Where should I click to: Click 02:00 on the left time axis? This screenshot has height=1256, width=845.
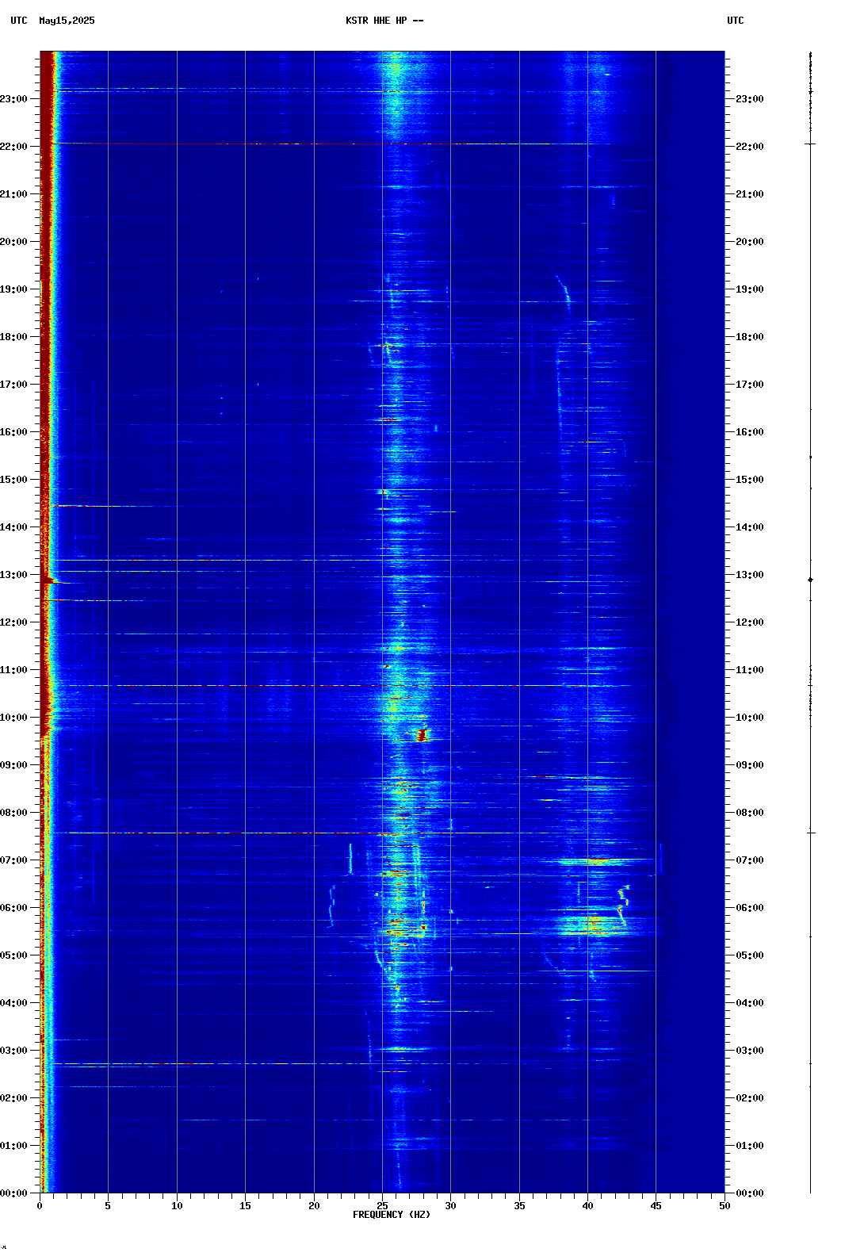pos(13,1098)
